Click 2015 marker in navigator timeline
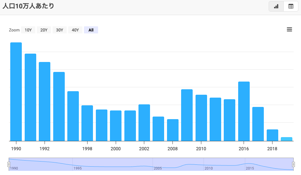This screenshot has width=301, height=175. tap(250, 168)
